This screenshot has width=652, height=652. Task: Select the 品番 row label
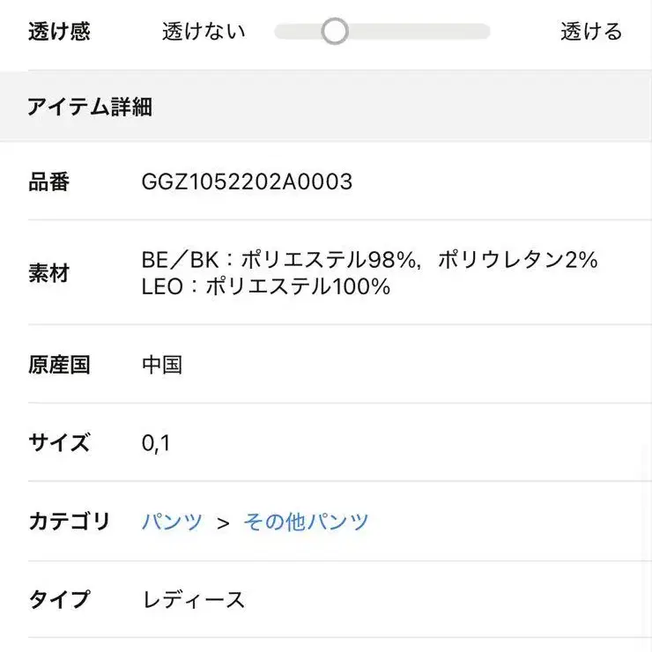(48, 182)
